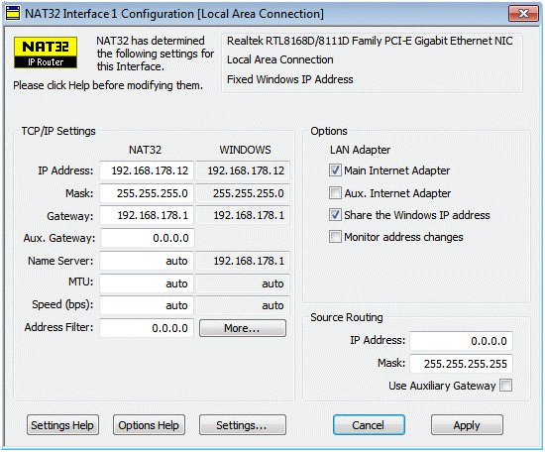Enable Aux. Internet Adapter checkbox
This screenshot has height=452, width=545.
pyautogui.click(x=335, y=193)
